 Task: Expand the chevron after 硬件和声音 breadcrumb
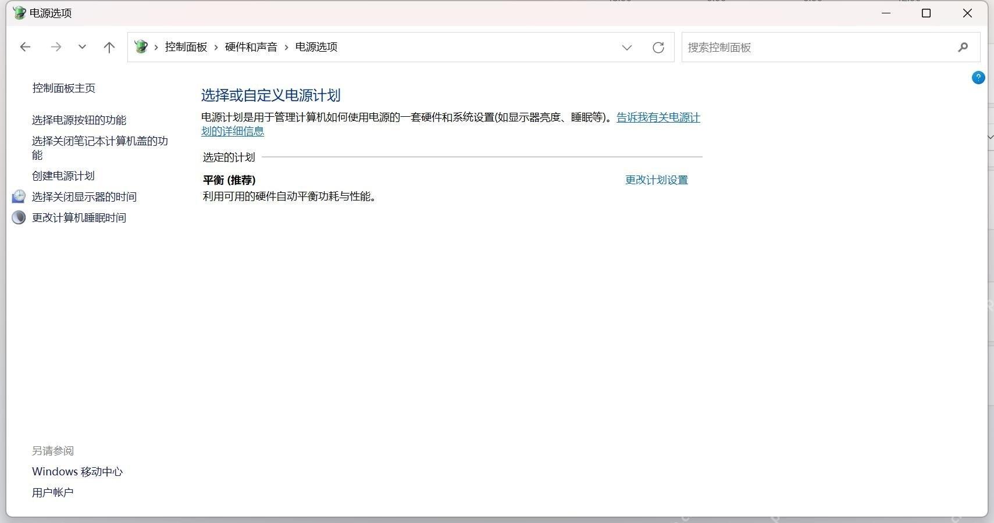pyautogui.click(x=286, y=48)
